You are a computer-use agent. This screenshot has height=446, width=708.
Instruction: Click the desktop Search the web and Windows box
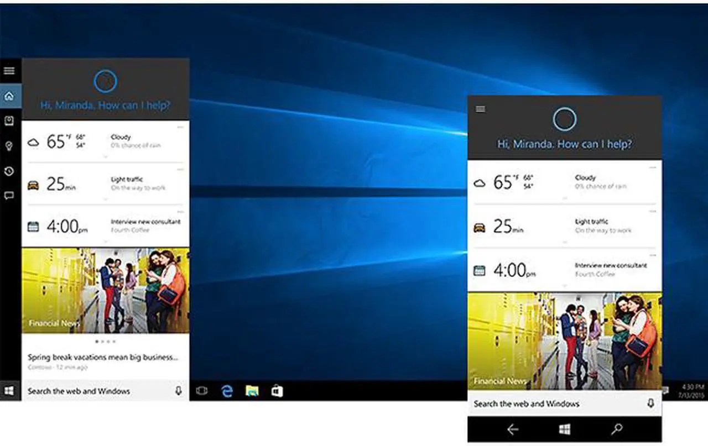pos(94,391)
